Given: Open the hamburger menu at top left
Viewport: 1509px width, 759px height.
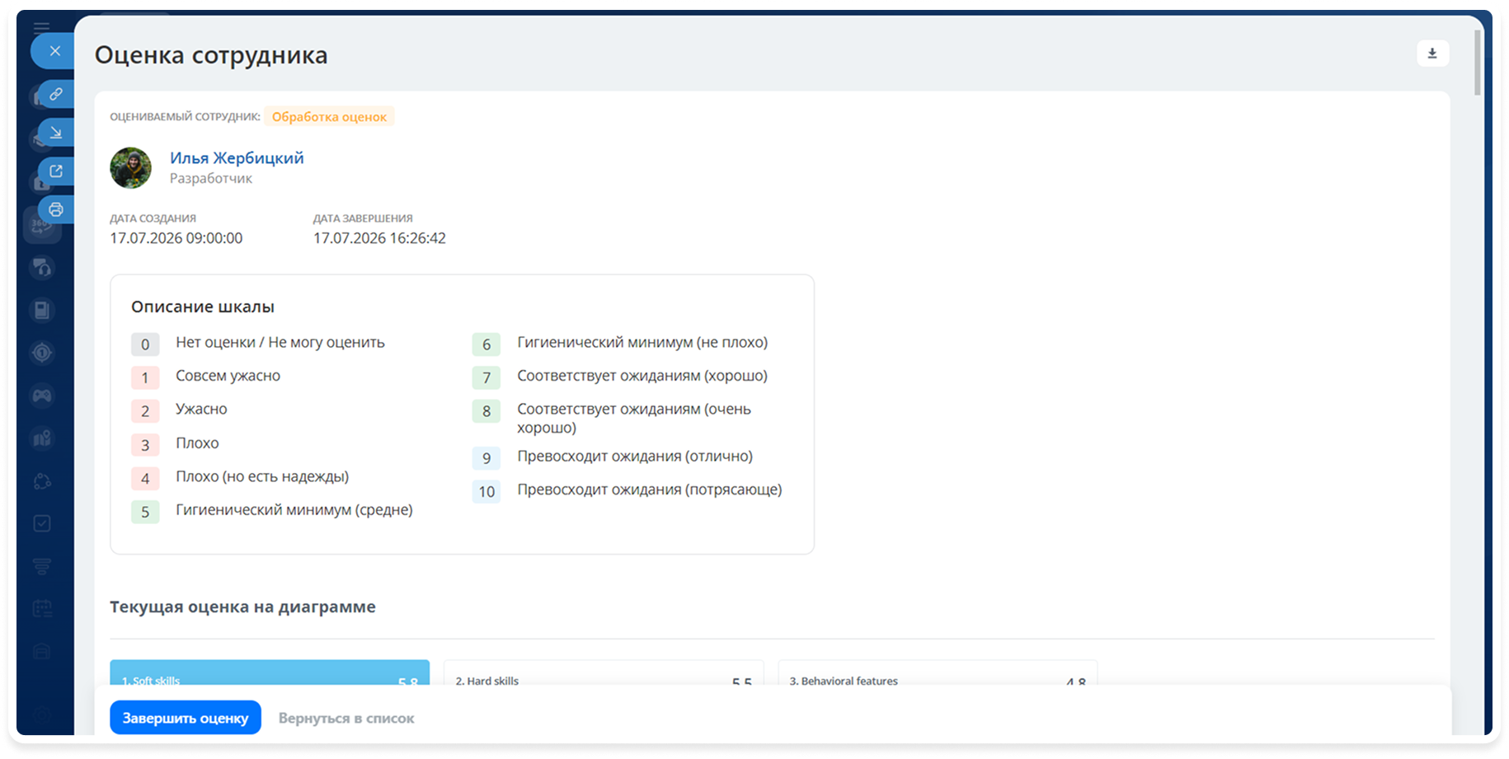Looking at the screenshot, I should tap(41, 26).
